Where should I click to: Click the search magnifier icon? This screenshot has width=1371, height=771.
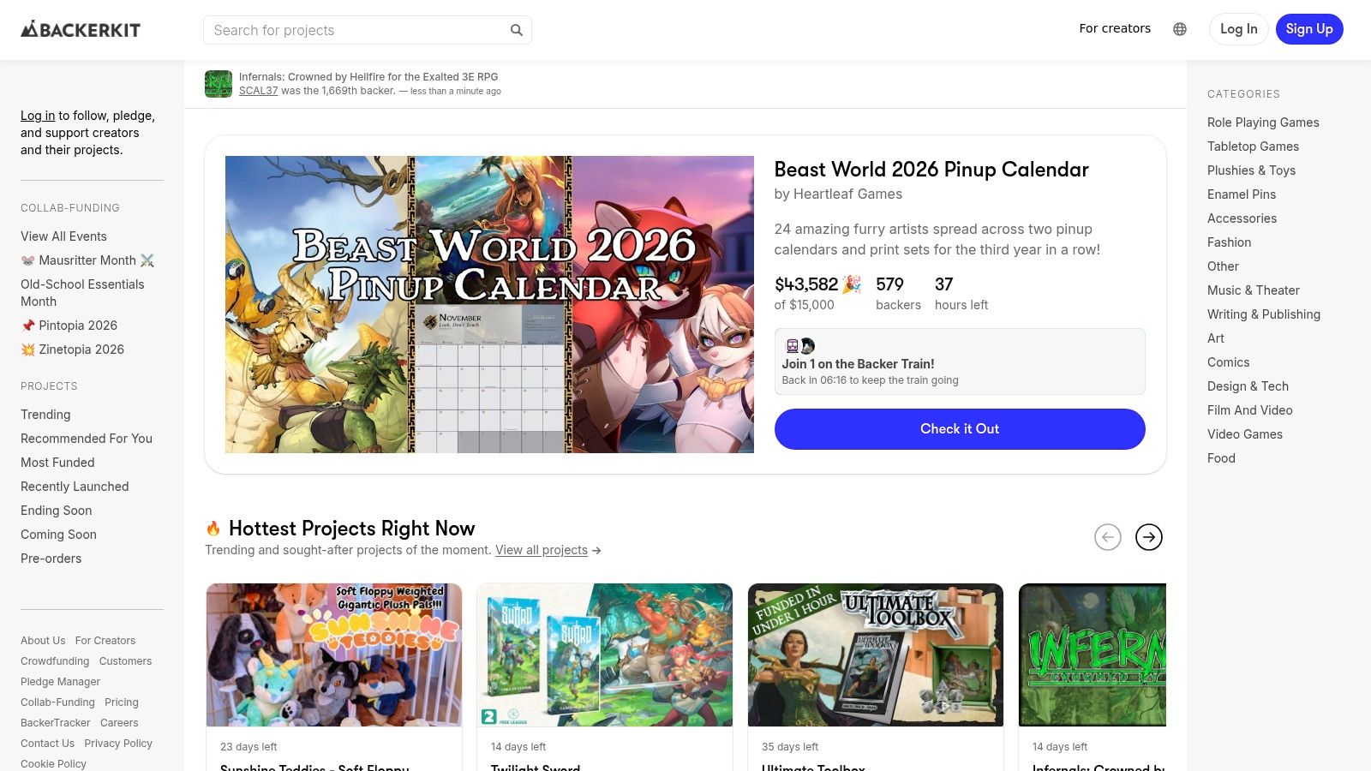tap(517, 29)
